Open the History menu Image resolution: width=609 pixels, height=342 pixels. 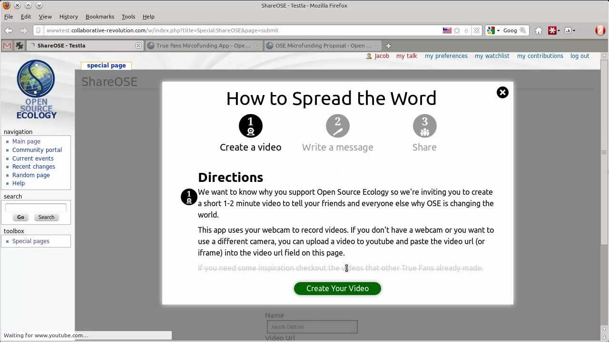click(69, 17)
